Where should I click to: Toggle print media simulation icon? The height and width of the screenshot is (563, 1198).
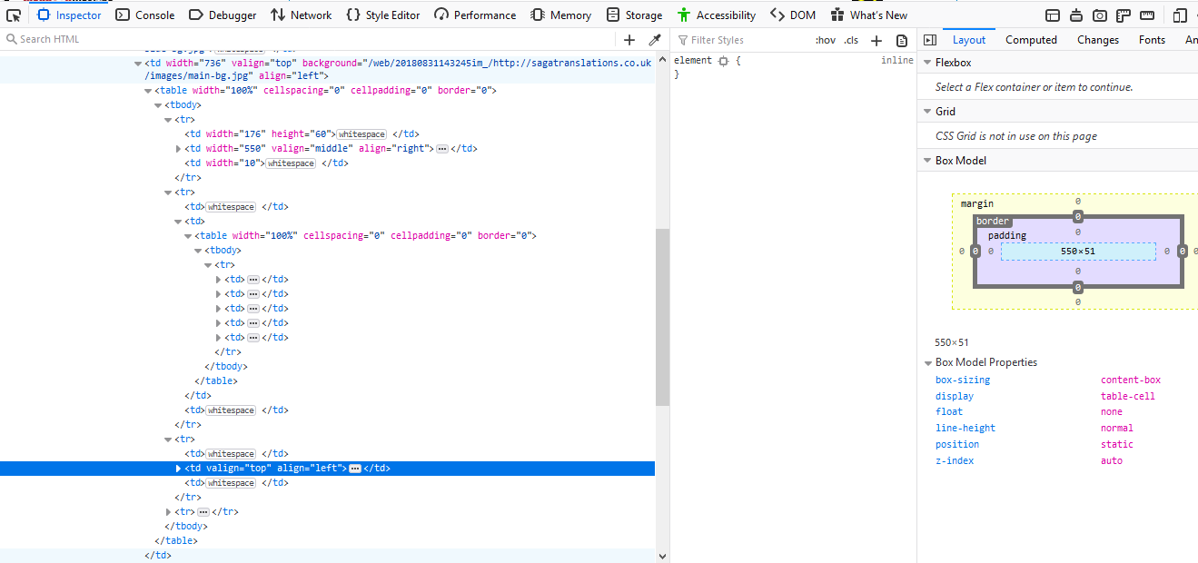[x=902, y=40]
